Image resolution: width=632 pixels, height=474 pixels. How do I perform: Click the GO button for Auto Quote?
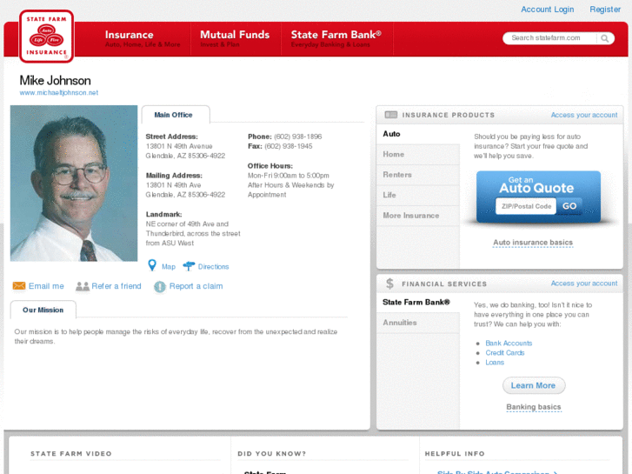tap(569, 206)
